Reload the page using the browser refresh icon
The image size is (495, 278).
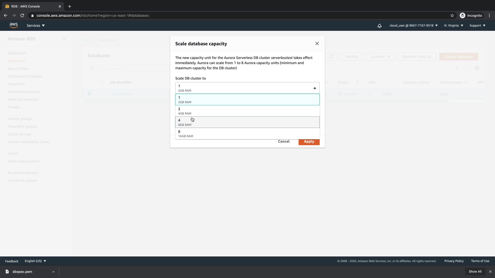[22, 15]
